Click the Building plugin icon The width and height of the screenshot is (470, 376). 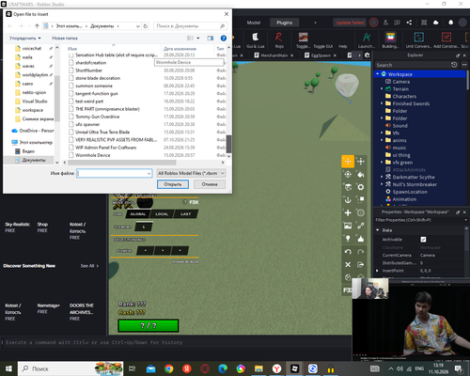pyautogui.click(x=390, y=40)
